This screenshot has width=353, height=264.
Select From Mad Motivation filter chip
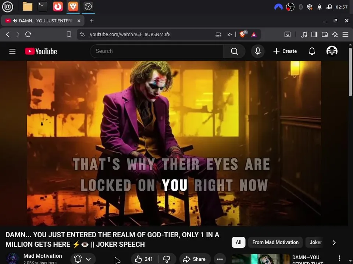[x=275, y=242]
